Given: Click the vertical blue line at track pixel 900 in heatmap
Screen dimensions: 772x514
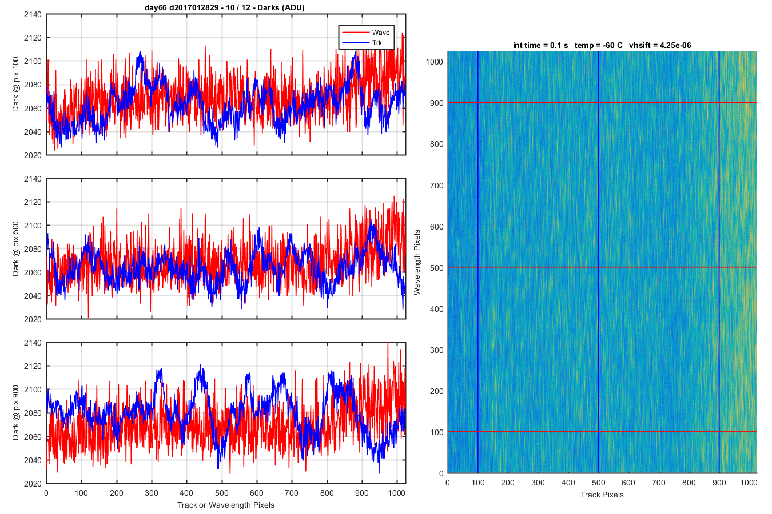Looking at the screenshot, I should [719, 262].
